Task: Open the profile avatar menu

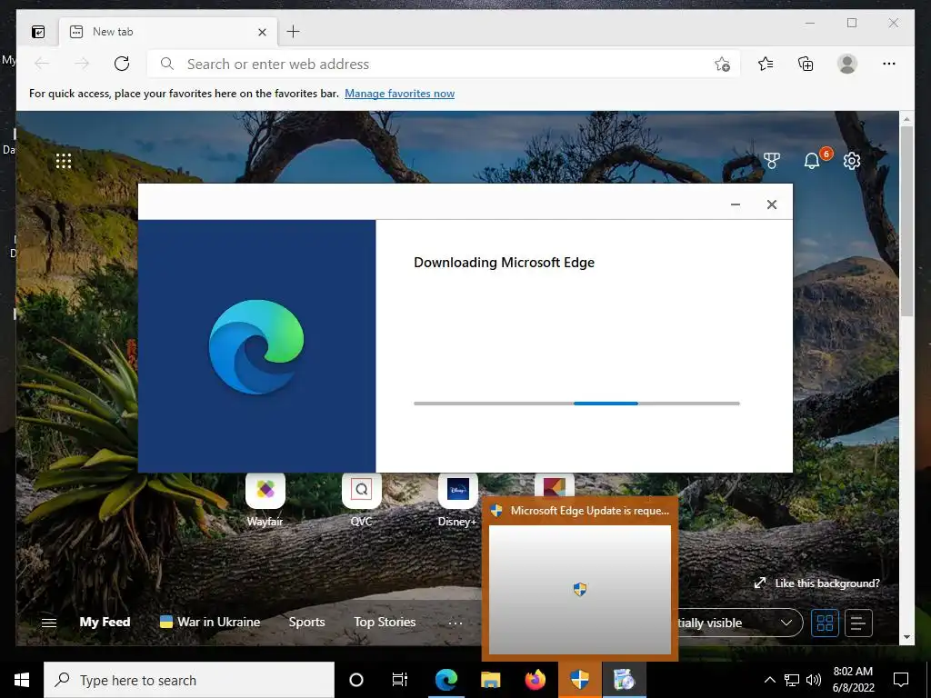Action: [x=847, y=64]
